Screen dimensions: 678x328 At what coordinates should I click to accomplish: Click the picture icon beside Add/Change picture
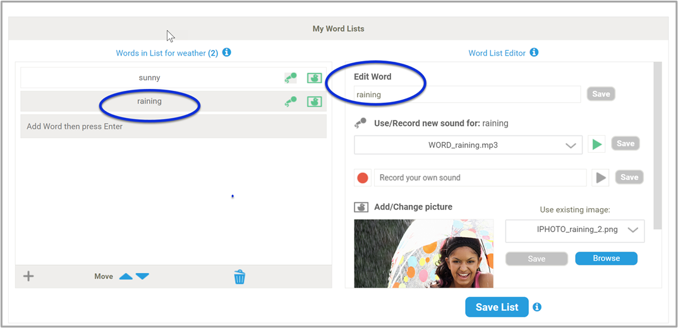tap(361, 207)
